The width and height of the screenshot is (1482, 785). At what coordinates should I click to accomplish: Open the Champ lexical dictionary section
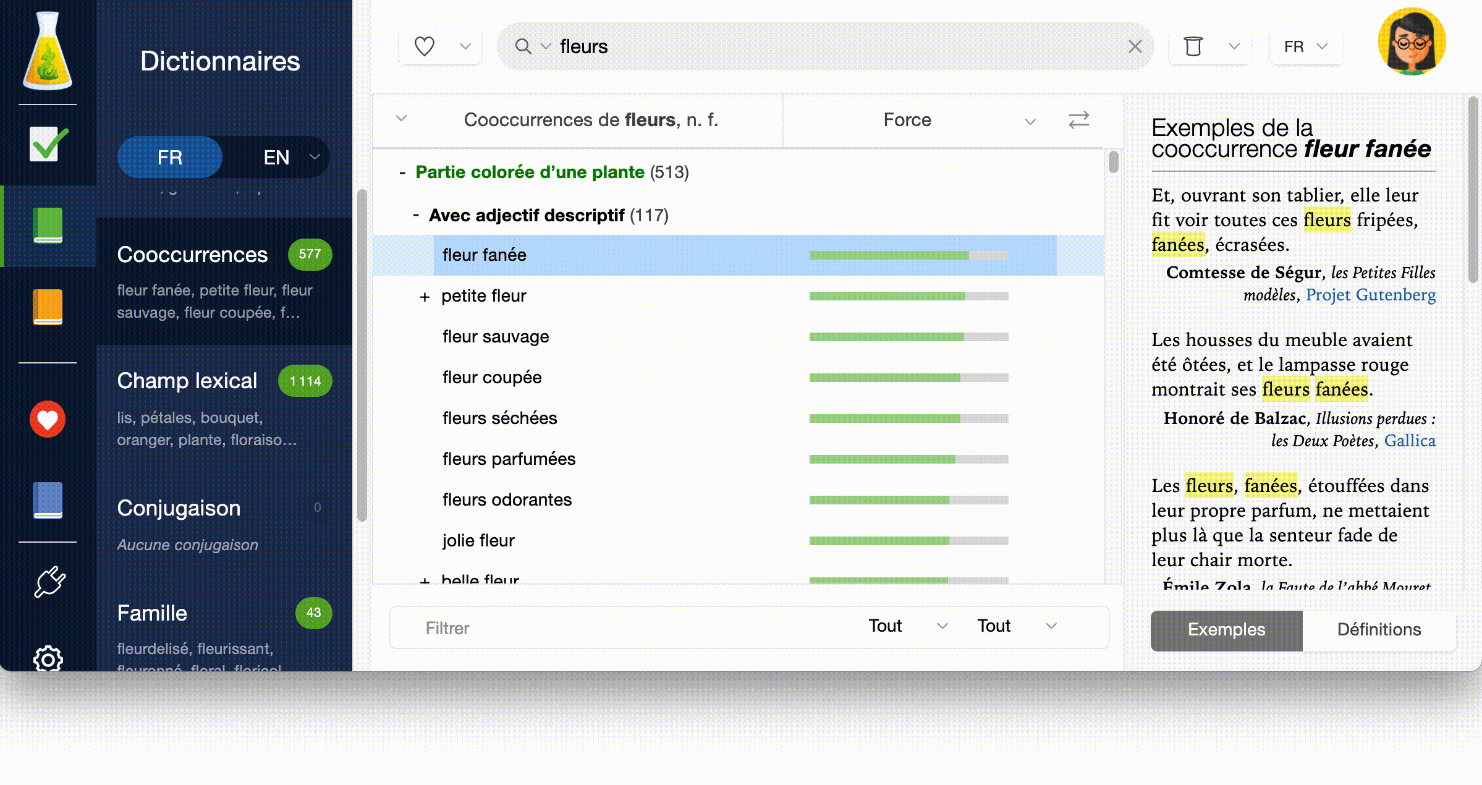click(187, 381)
